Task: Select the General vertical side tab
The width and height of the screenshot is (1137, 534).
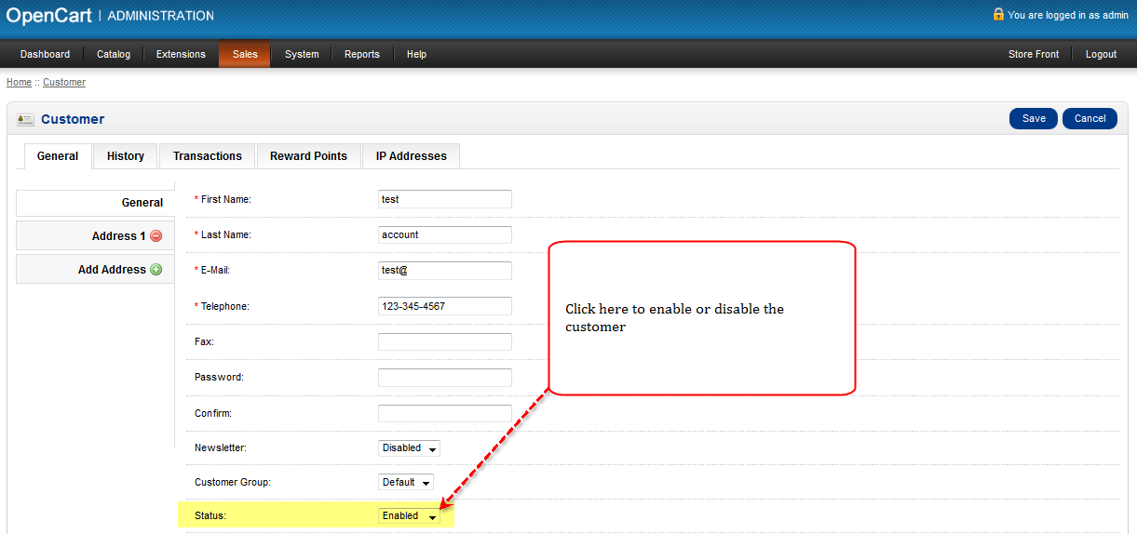Action: coord(95,203)
